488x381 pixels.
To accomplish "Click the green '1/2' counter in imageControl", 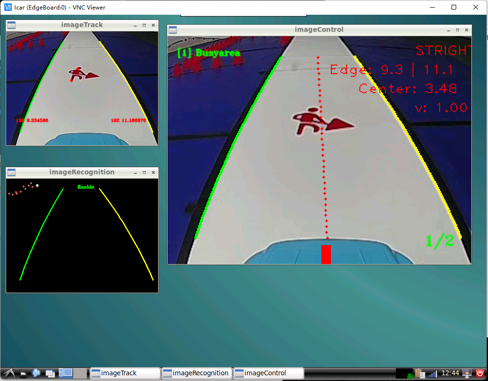I will coord(440,241).
